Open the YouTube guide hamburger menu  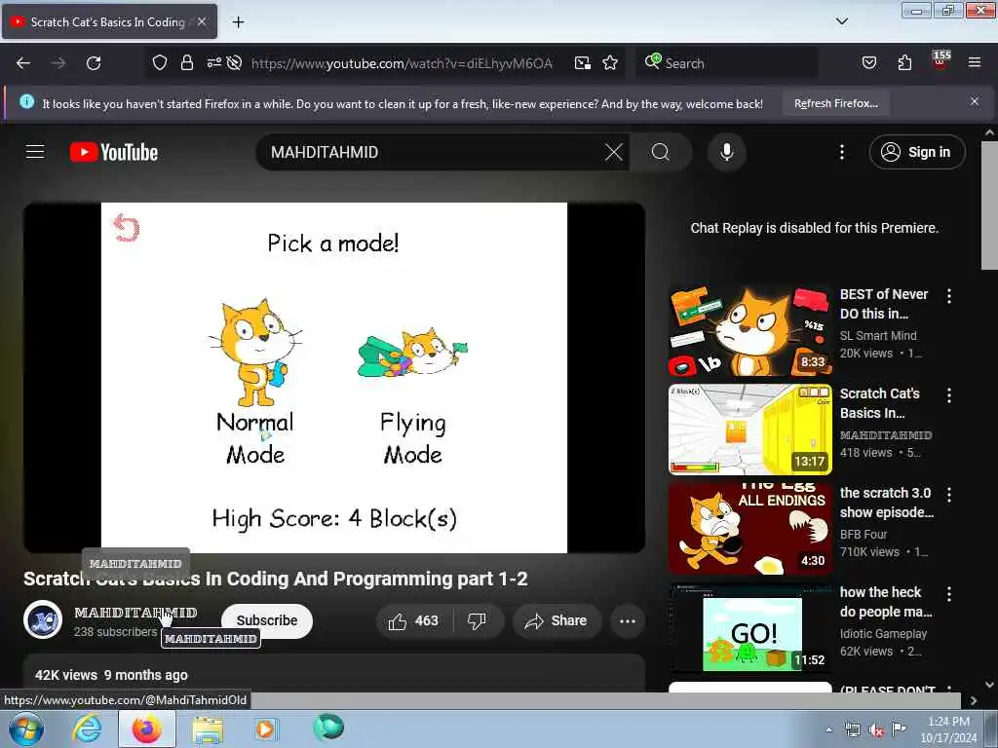pos(35,151)
